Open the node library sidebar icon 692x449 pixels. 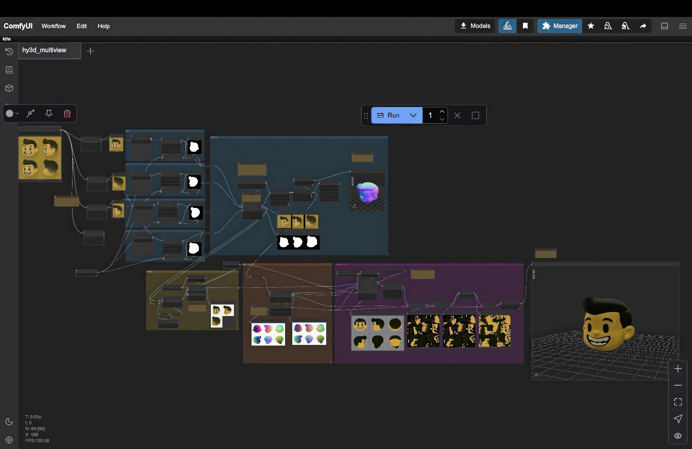point(9,70)
